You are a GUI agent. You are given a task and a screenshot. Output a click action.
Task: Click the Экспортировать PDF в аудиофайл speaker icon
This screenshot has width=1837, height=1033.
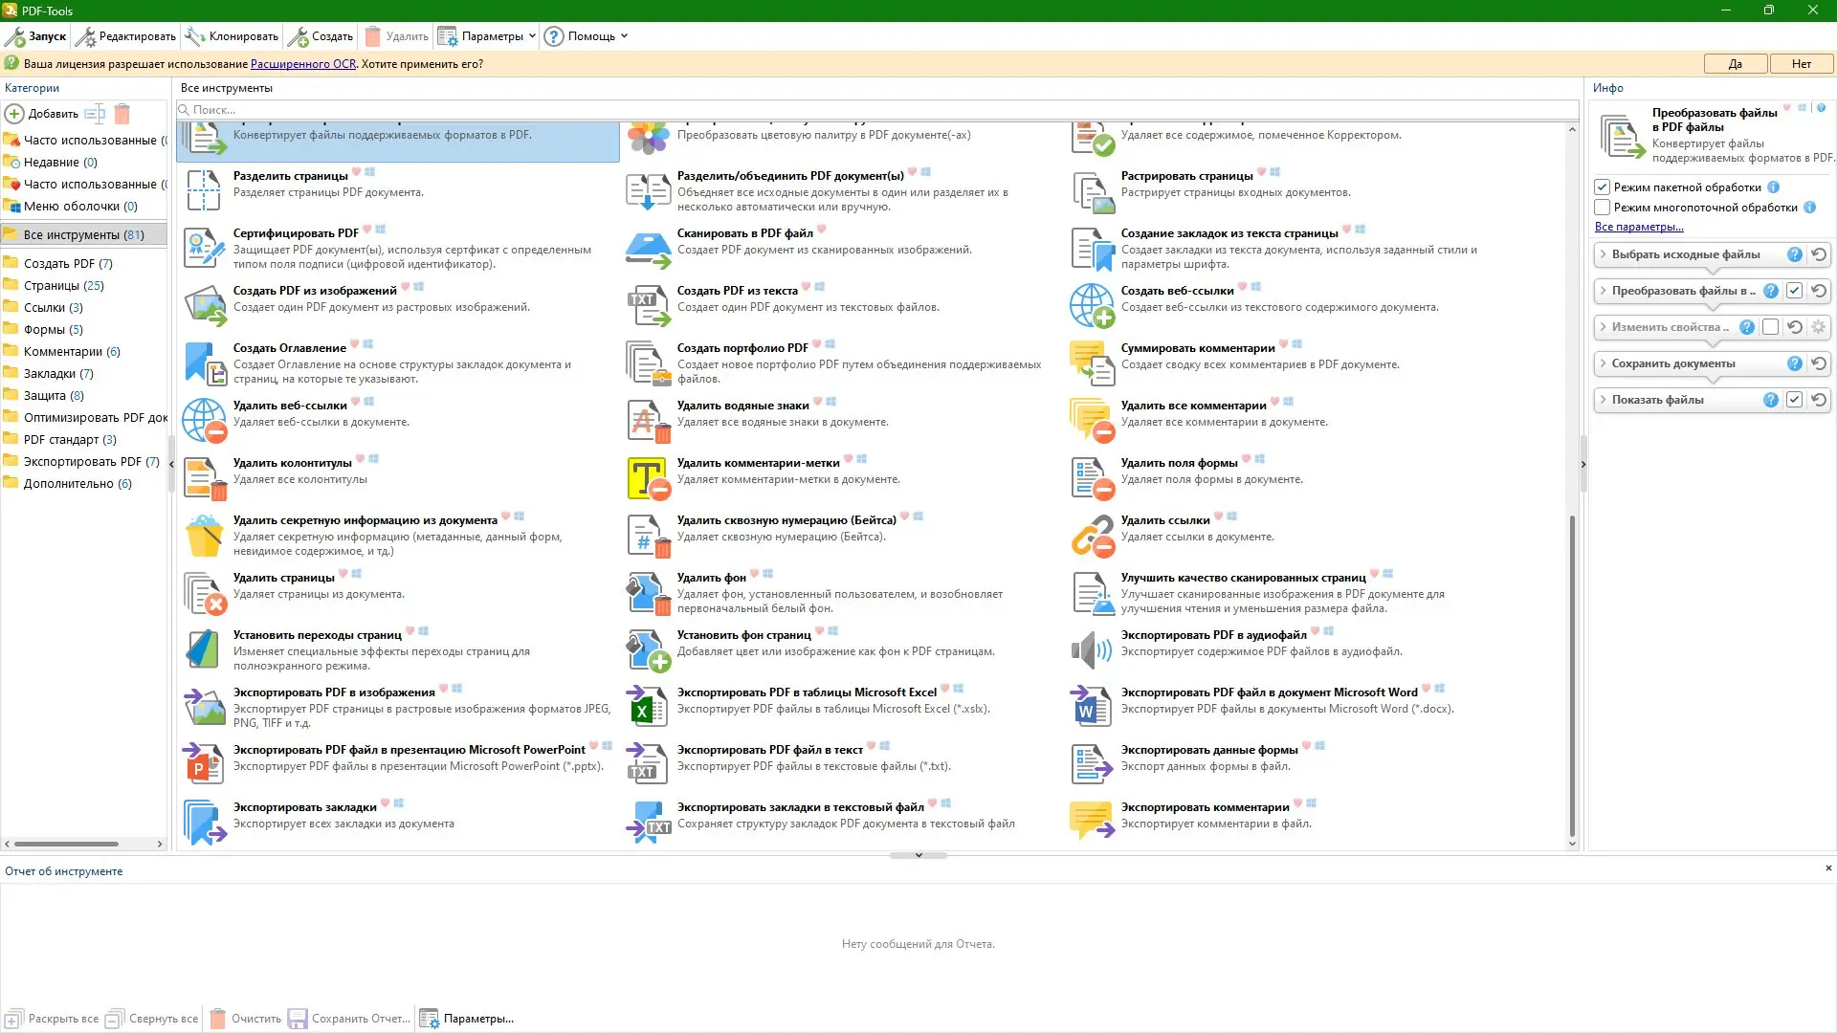pyautogui.click(x=1091, y=650)
